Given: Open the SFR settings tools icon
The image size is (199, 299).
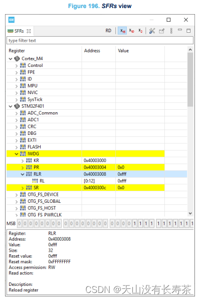Looking at the screenshot, I should (x=152, y=31).
